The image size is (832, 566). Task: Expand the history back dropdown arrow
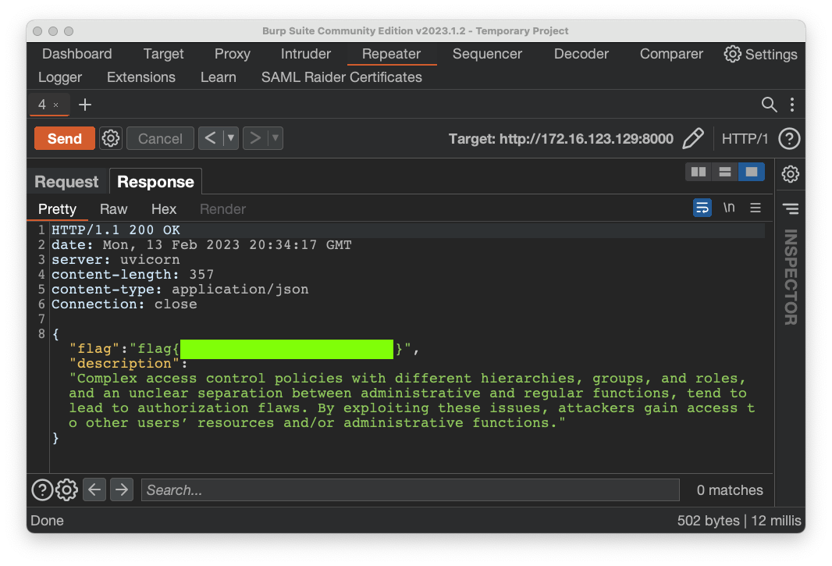230,138
